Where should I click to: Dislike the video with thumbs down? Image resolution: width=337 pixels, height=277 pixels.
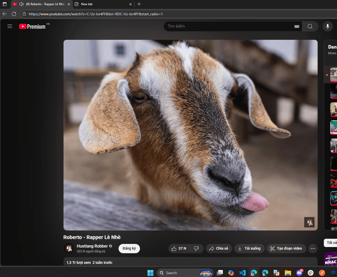pos(197,249)
